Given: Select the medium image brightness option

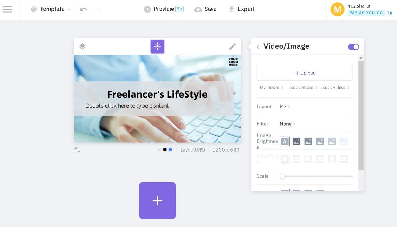Looking at the screenshot, I should (320, 141).
